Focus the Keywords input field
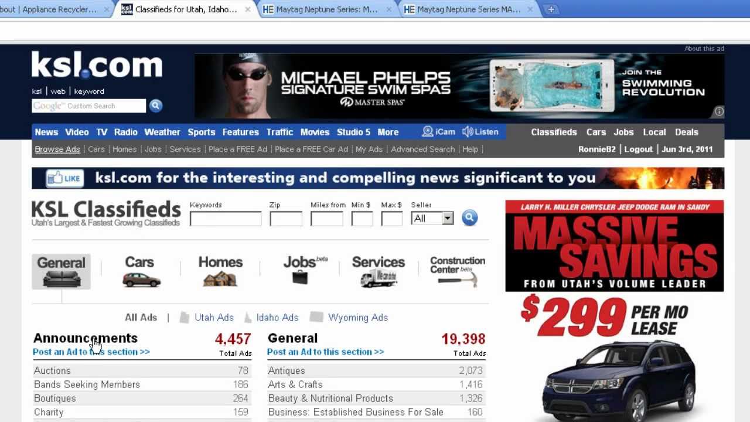 point(226,219)
